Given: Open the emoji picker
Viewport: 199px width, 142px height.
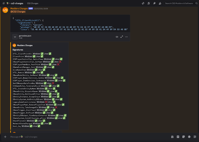Looking at the screenshot, I should 189,137.
